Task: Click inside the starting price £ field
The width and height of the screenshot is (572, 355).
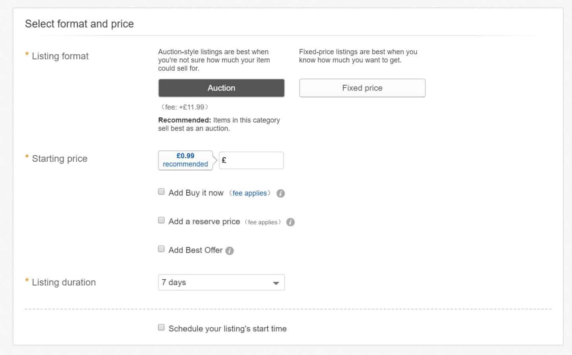Action: coord(251,160)
